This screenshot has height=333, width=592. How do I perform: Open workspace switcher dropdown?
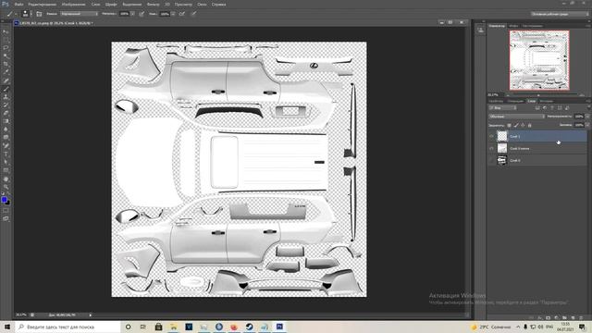559,14
